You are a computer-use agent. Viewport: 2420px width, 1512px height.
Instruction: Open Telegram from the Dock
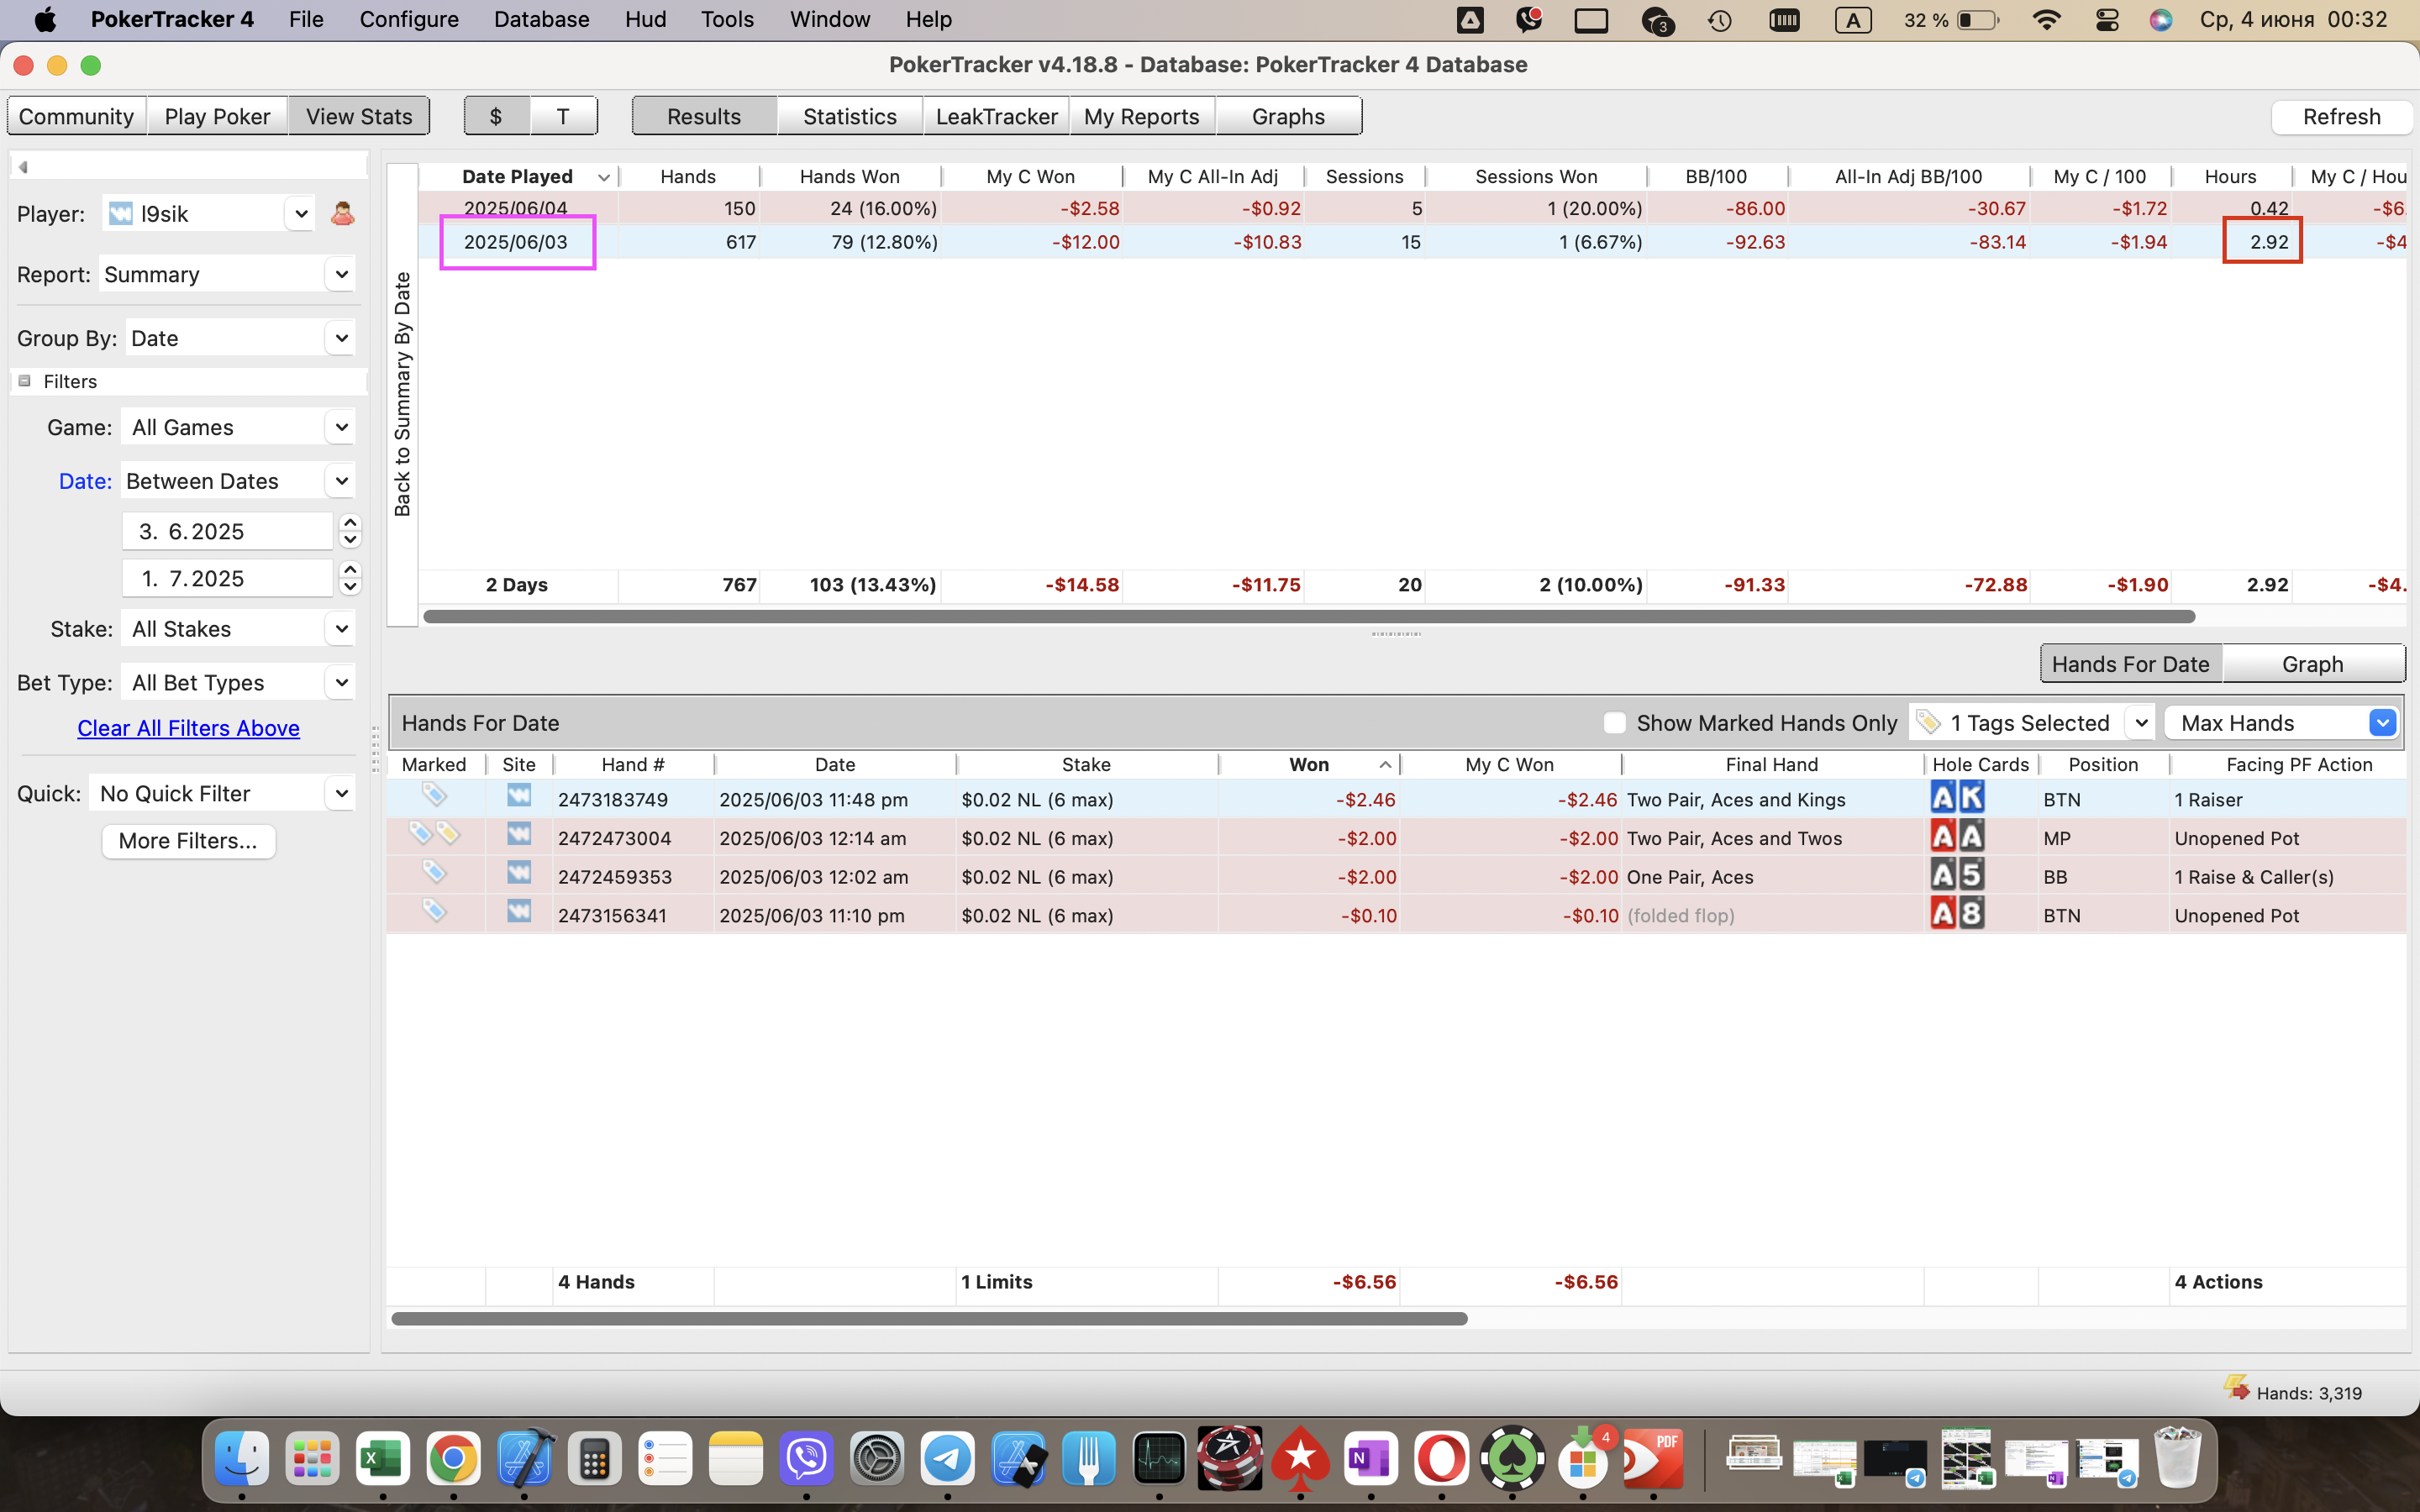point(947,1460)
